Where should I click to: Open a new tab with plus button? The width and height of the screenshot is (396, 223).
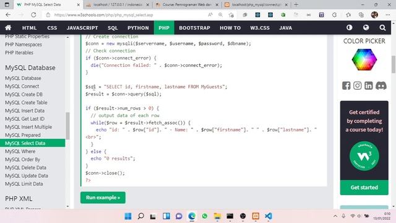coord(296,4)
